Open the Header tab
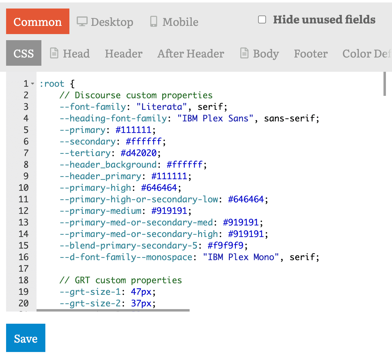Viewport: 392px width, 359px height. click(x=124, y=54)
